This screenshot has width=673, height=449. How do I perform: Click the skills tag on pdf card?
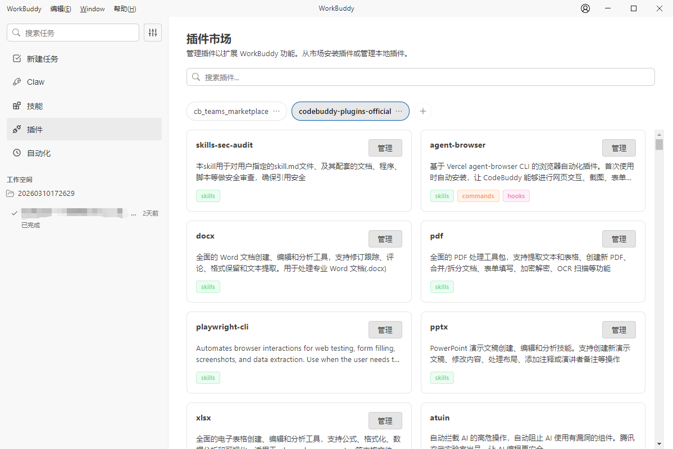[442, 287]
